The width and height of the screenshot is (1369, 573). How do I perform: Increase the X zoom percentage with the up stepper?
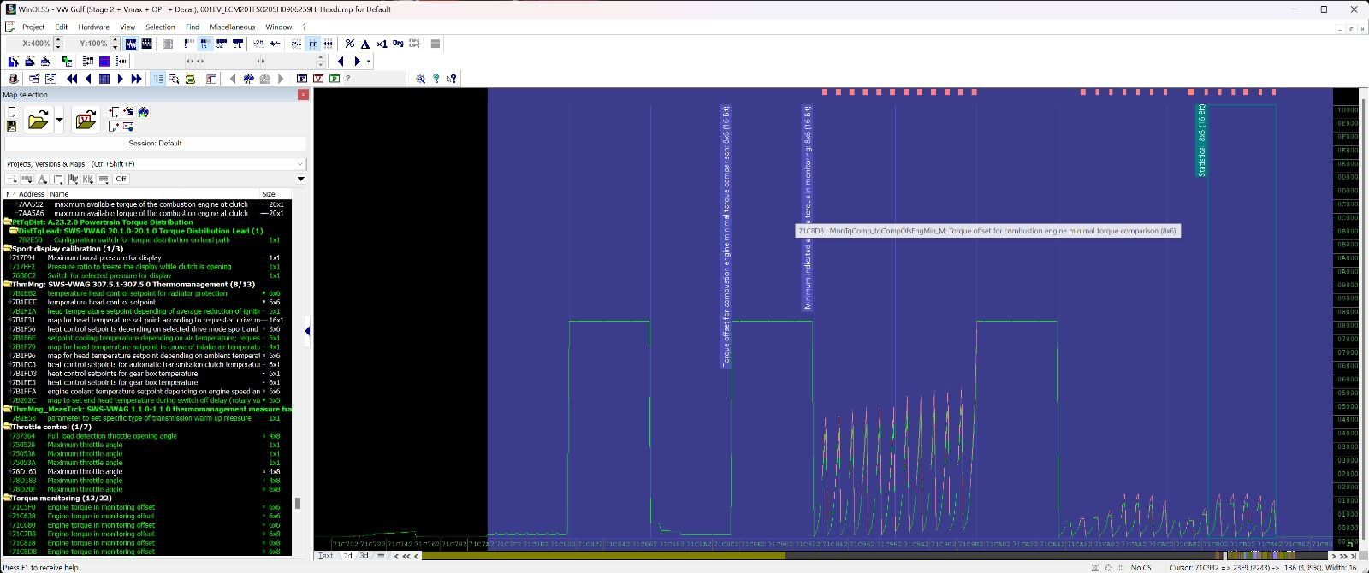pyautogui.click(x=58, y=40)
